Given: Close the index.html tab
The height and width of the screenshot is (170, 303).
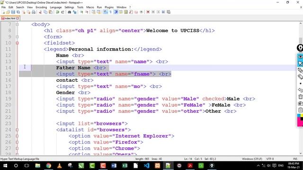Looking at the screenshot, I should click(18, 18).
